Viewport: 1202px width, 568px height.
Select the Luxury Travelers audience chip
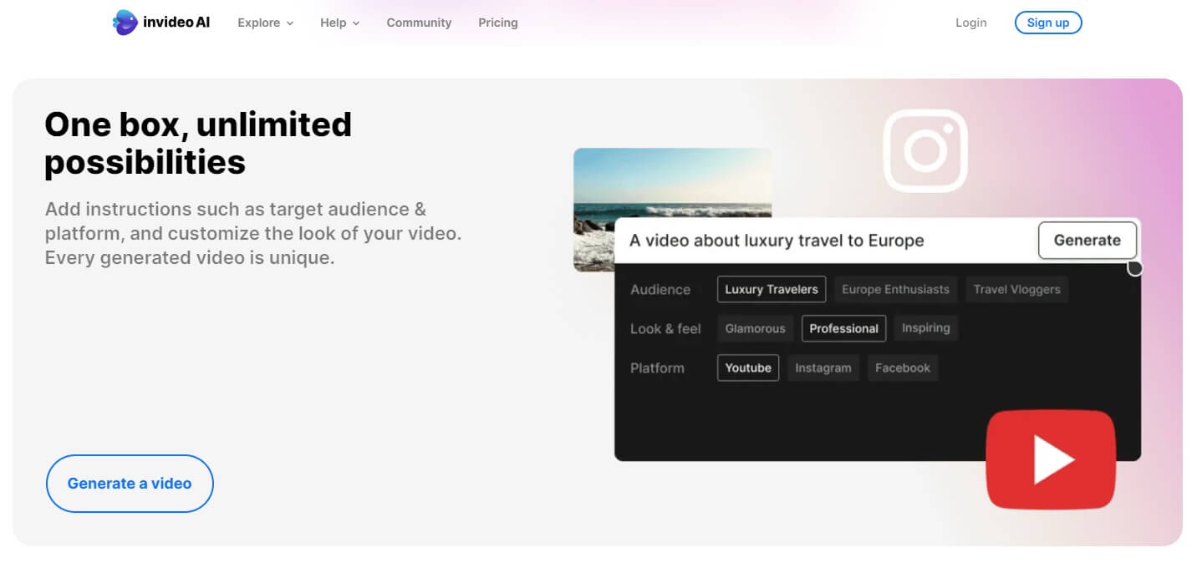point(772,290)
